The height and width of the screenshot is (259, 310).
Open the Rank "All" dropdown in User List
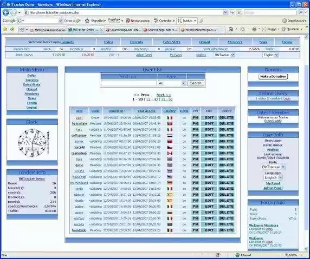point(172,83)
